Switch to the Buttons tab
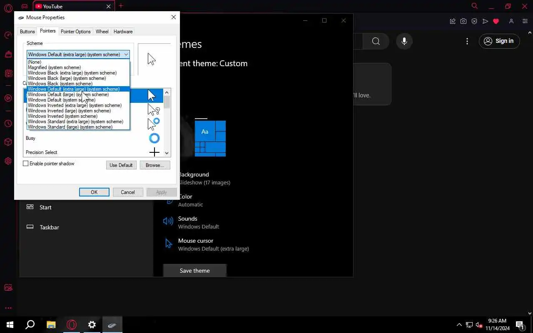Viewport: 533px width, 333px height. [x=27, y=32]
